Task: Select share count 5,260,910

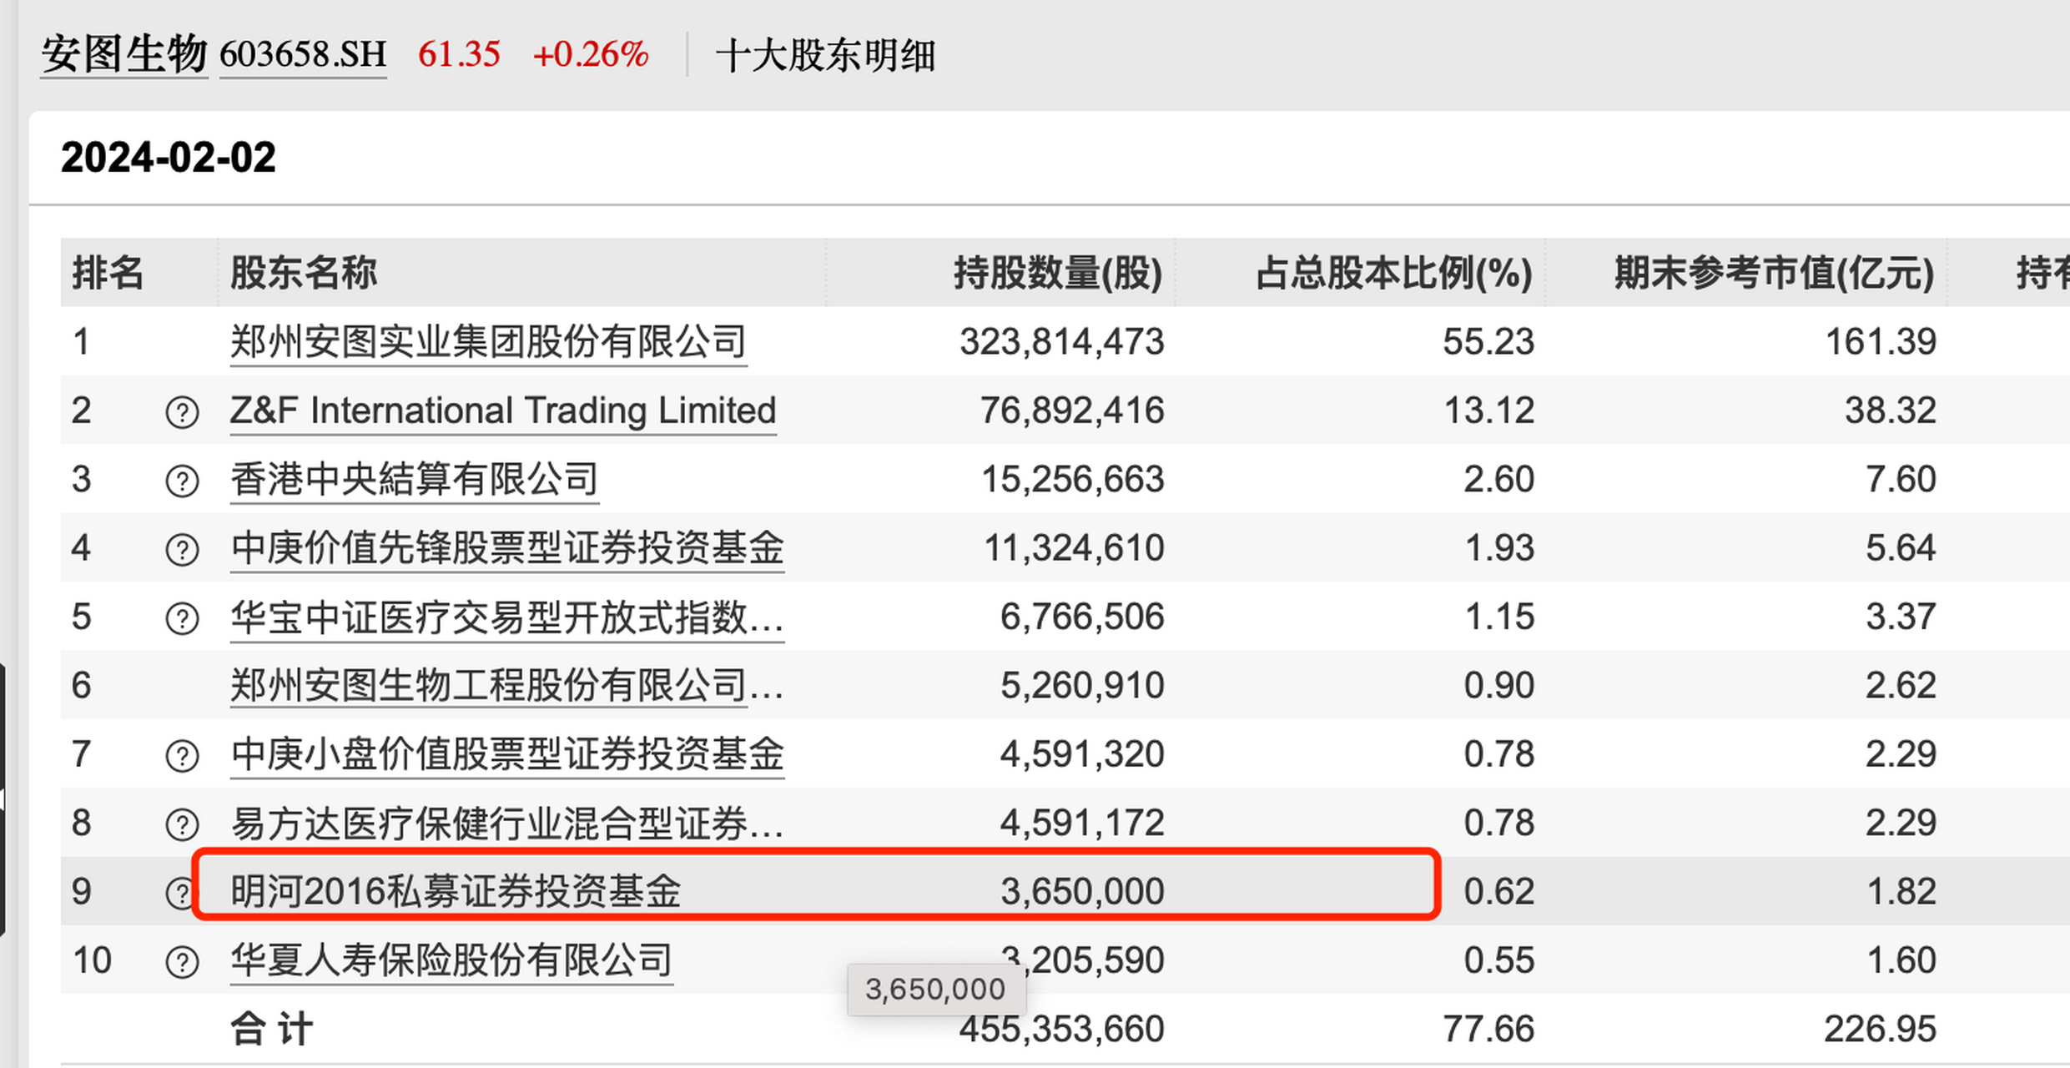Action: click(x=1082, y=686)
